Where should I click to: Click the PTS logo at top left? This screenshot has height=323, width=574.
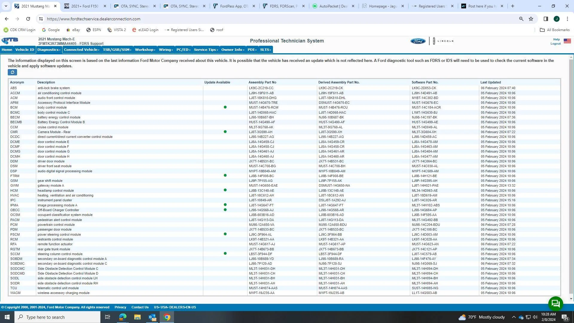tap(10, 41)
